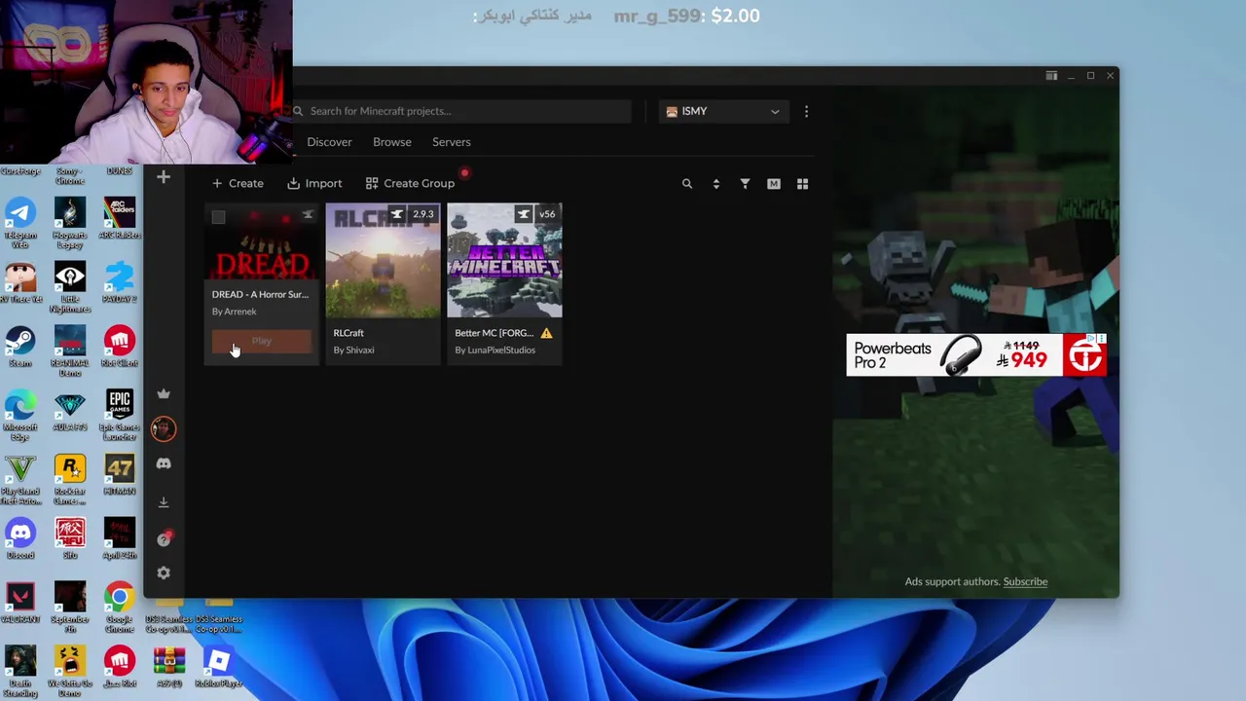This screenshot has width=1246, height=701.
Task: Click Play on the DREAD modpack
Action: click(262, 341)
